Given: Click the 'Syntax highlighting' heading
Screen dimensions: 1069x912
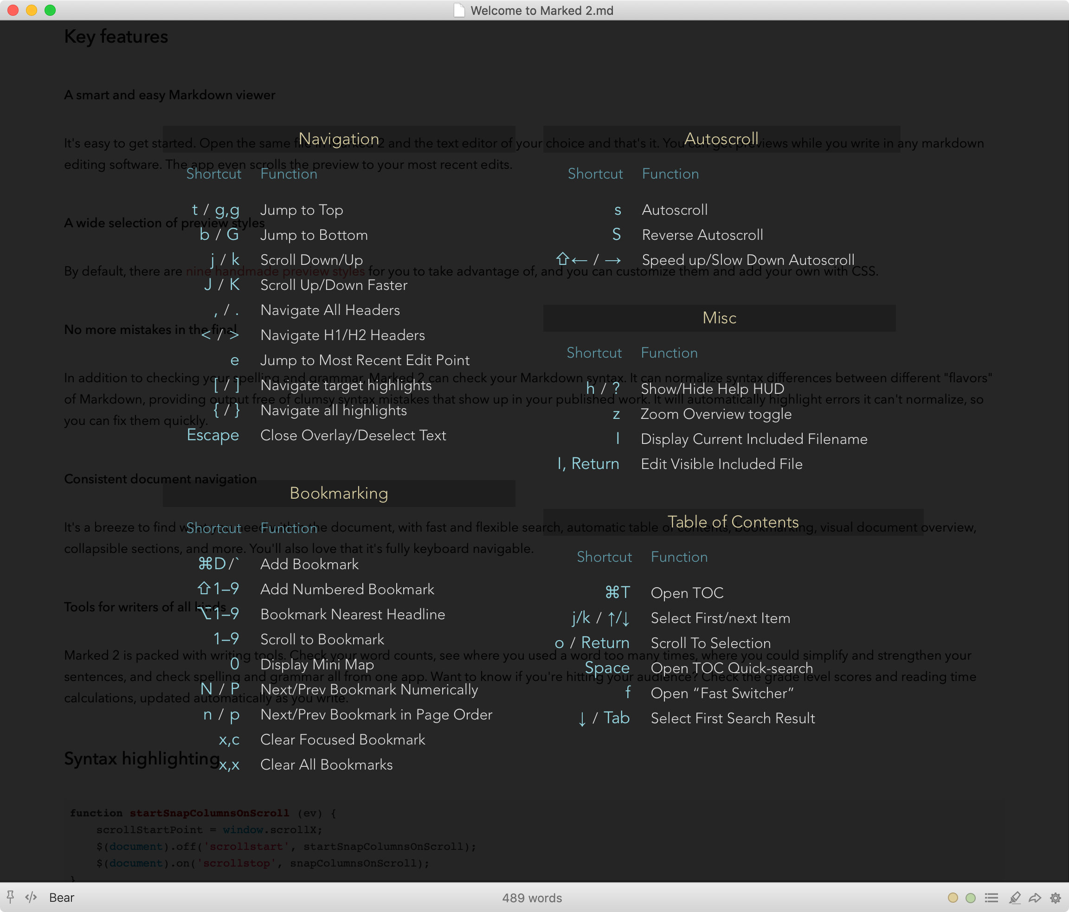Looking at the screenshot, I should pos(142,758).
